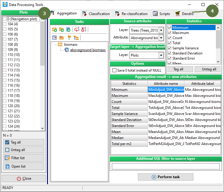Click the Perform task button
The width and height of the screenshot is (224, 192).
pos(166,177)
